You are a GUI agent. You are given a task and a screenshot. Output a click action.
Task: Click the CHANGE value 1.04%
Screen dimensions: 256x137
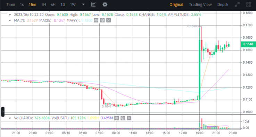point(162,15)
